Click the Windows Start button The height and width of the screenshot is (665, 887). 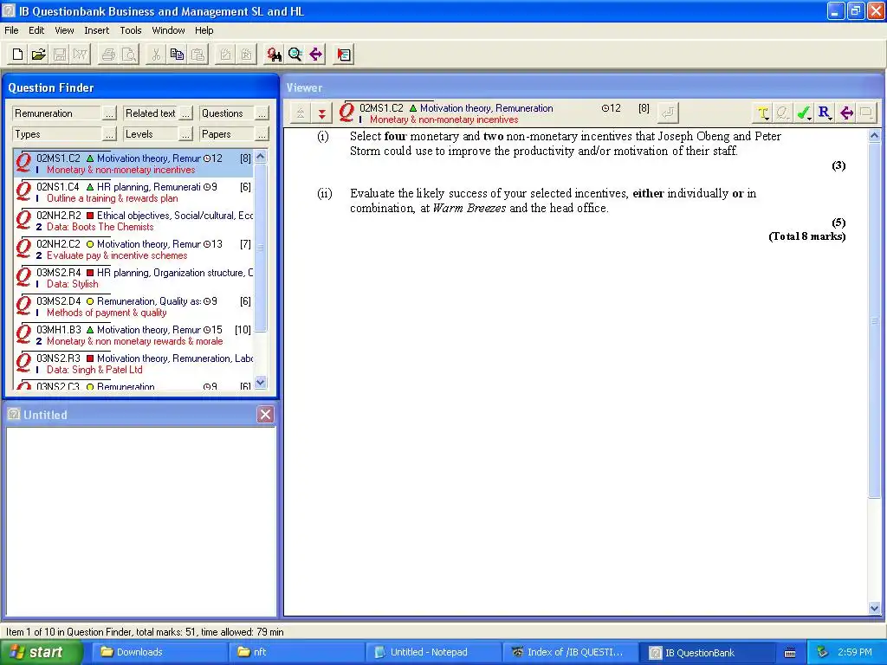point(42,652)
